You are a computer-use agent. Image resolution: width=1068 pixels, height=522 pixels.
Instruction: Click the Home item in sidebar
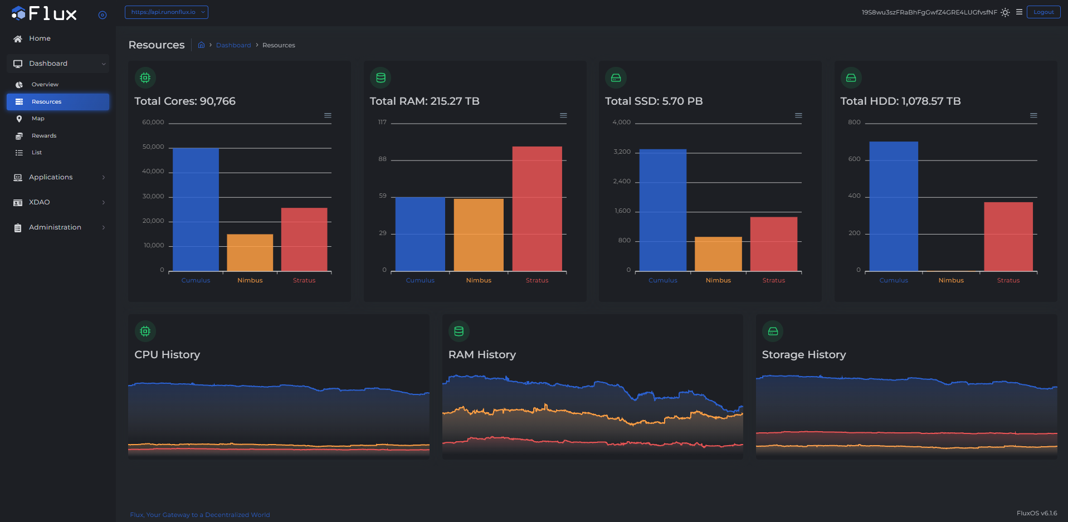click(40, 38)
